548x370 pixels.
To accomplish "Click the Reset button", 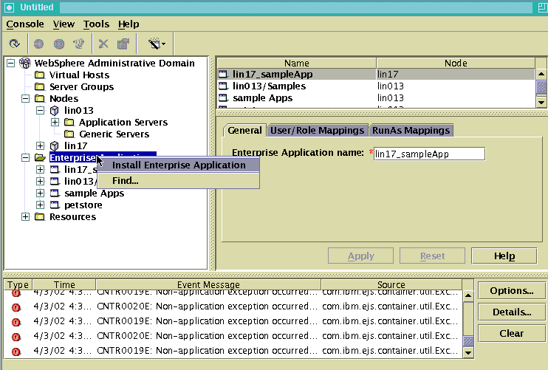I will pos(432,256).
